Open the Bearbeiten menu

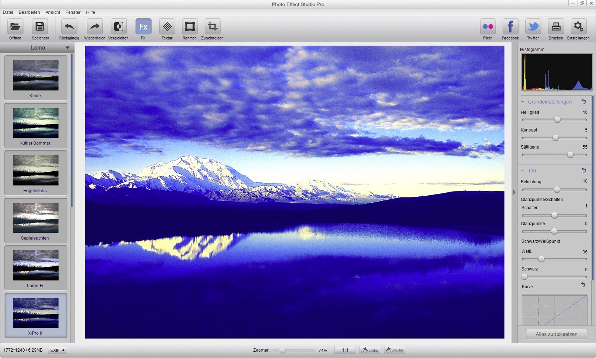29,12
